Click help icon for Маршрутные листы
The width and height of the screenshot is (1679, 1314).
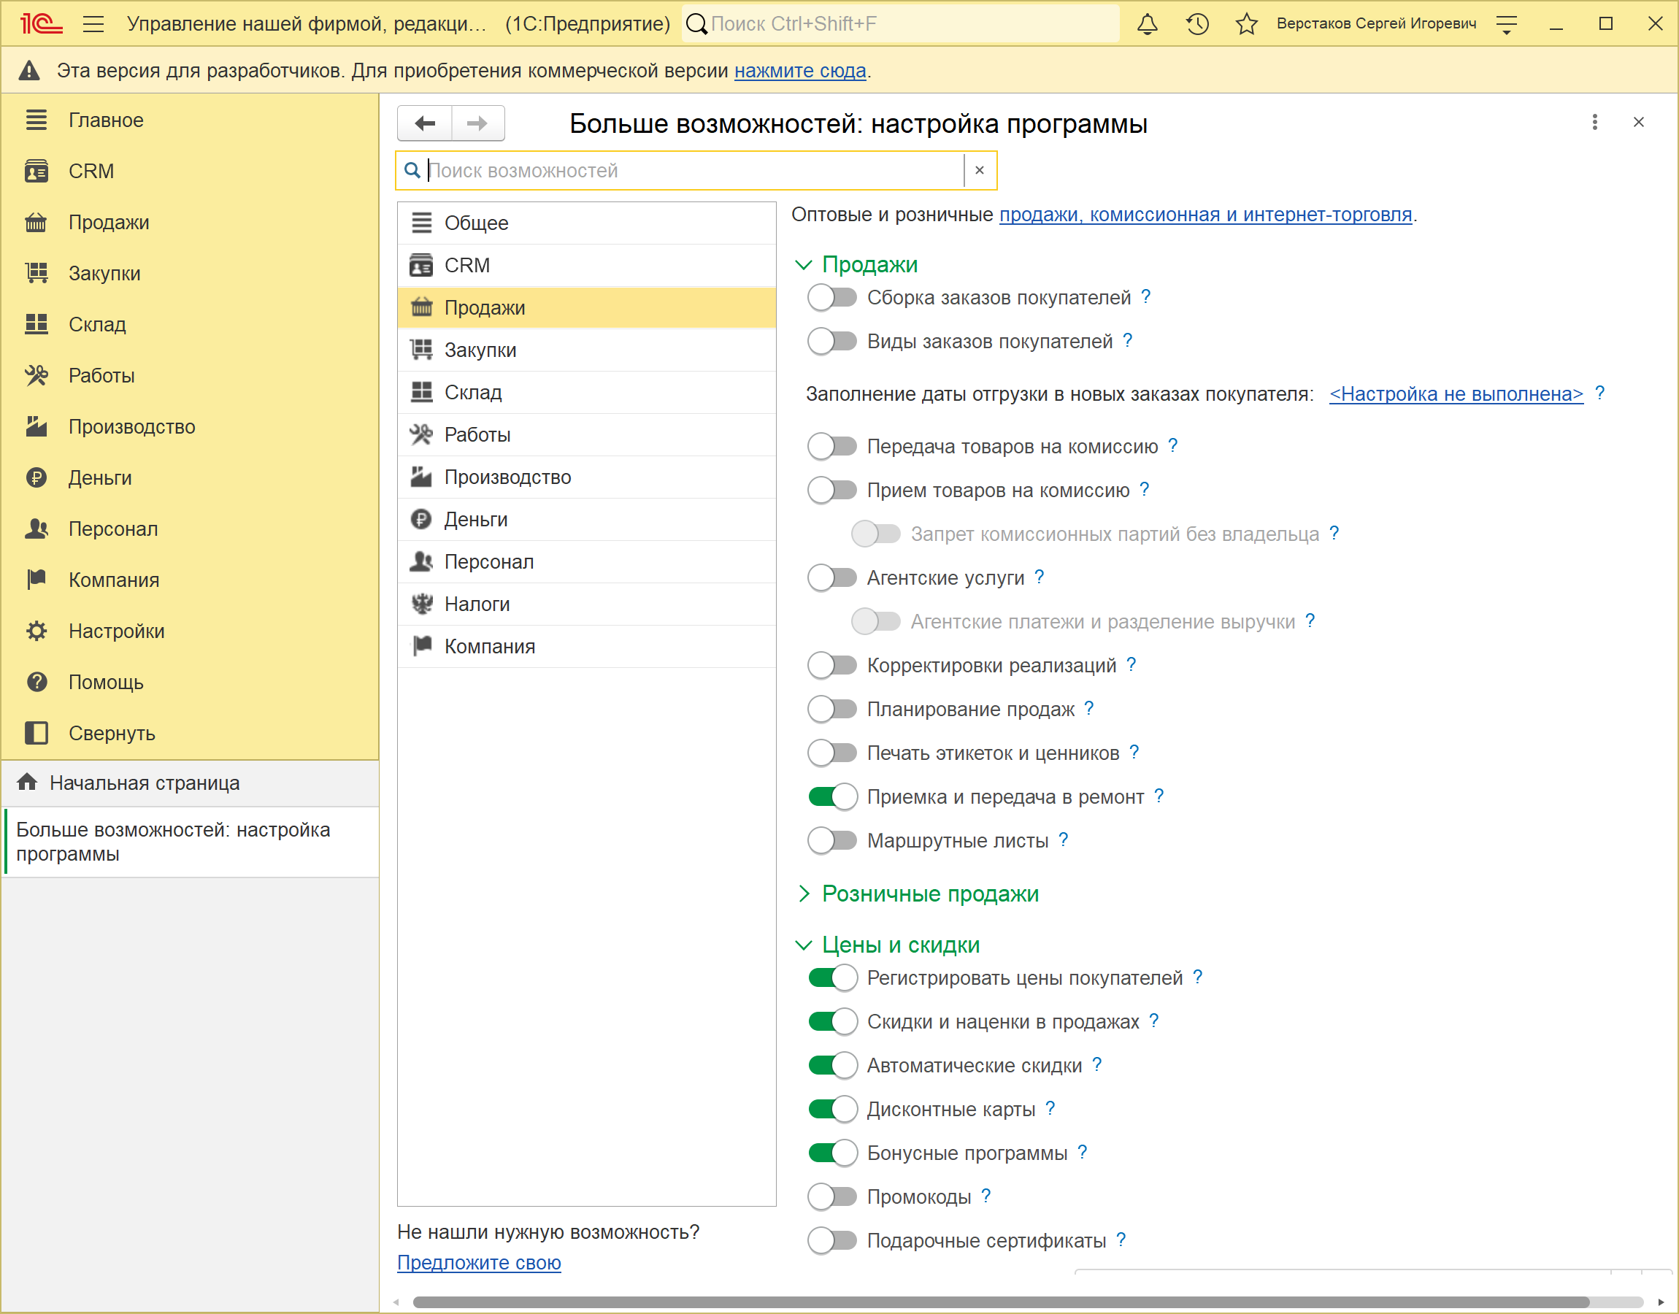pyautogui.click(x=1062, y=839)
